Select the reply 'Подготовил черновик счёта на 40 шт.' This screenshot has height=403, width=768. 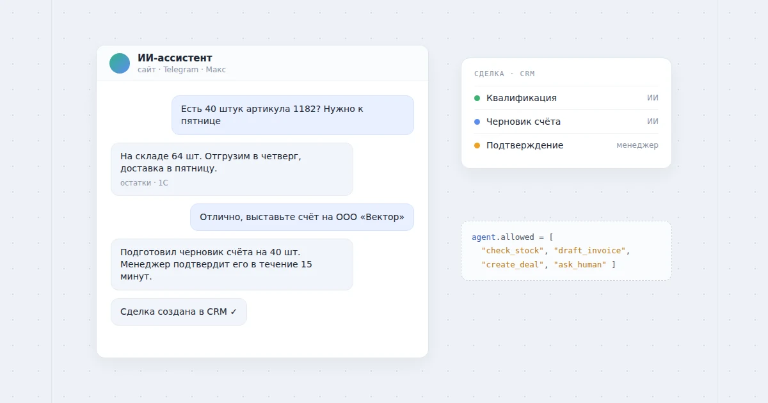click(232, 264)
